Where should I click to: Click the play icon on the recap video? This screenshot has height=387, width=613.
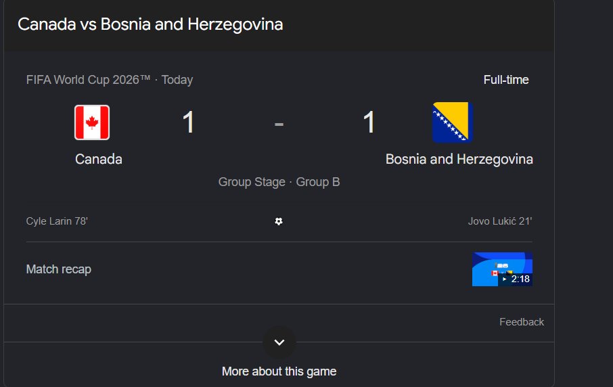tap(504, 279)
